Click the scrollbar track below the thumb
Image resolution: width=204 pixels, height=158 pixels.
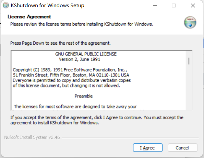(x=188, y=91)
